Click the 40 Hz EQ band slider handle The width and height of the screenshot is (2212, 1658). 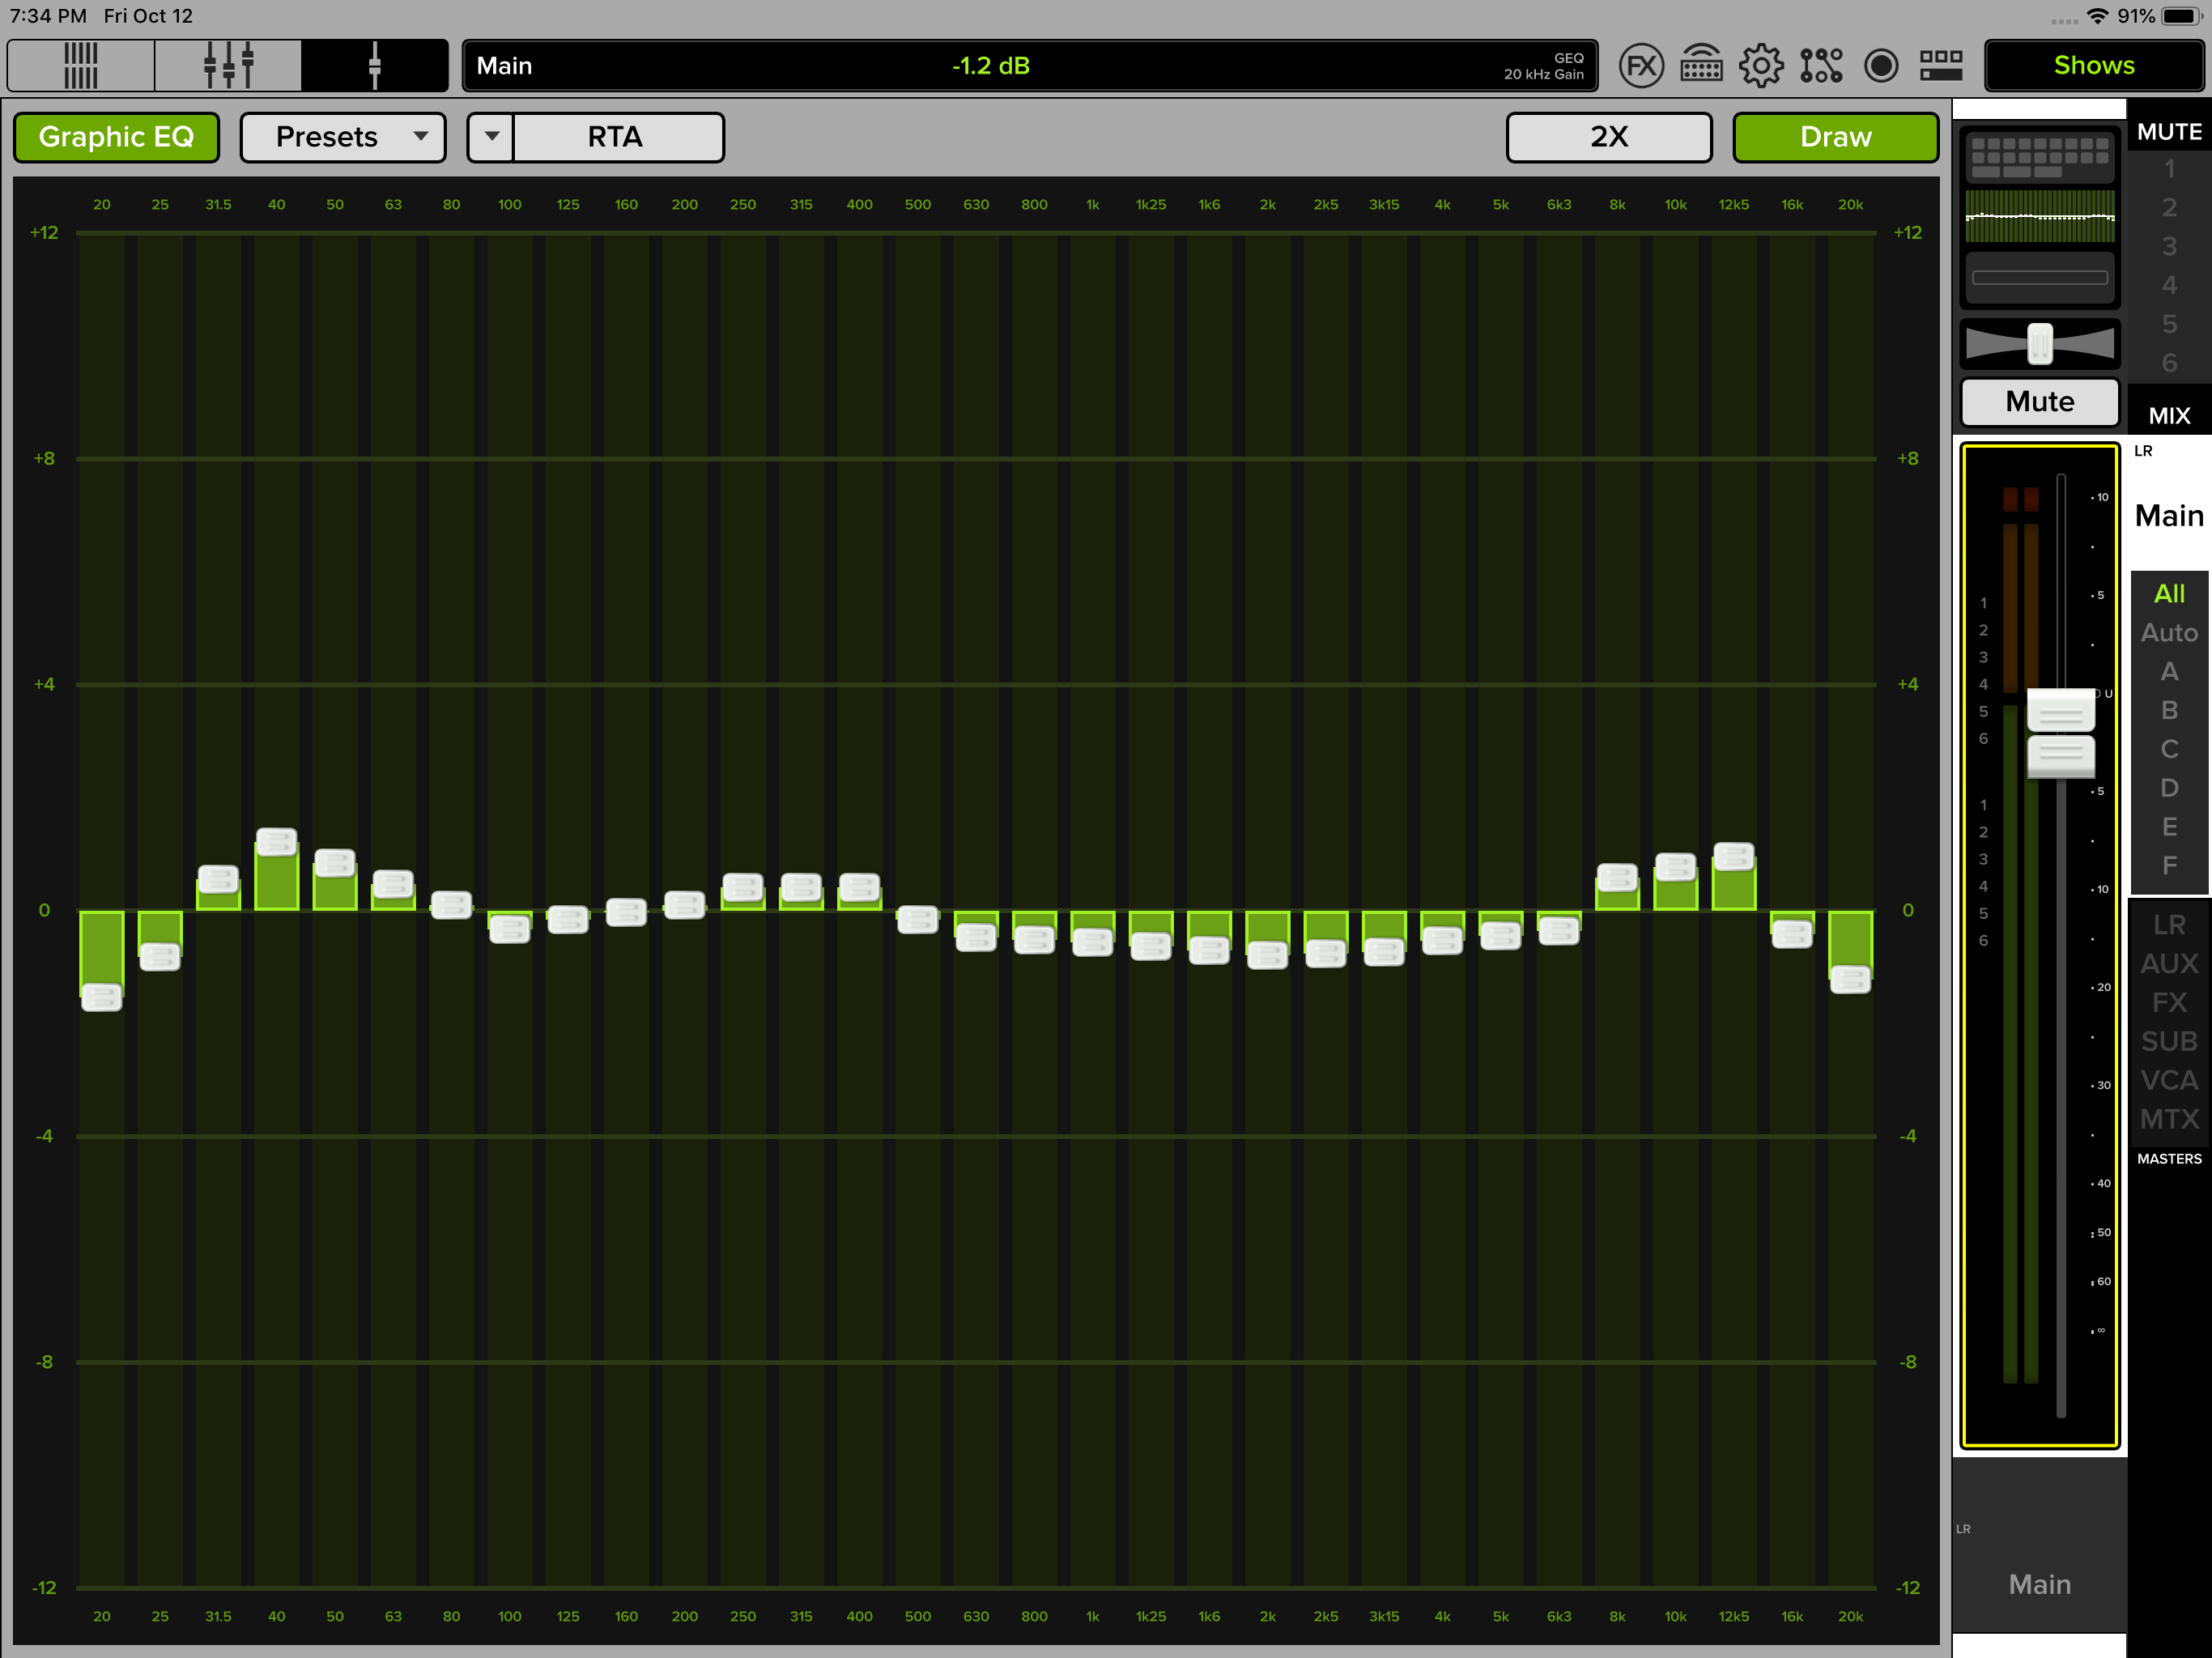tap(277, 842)
